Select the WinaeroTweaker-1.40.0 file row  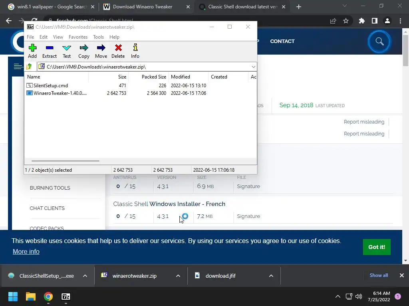click(x=116, y=93)
